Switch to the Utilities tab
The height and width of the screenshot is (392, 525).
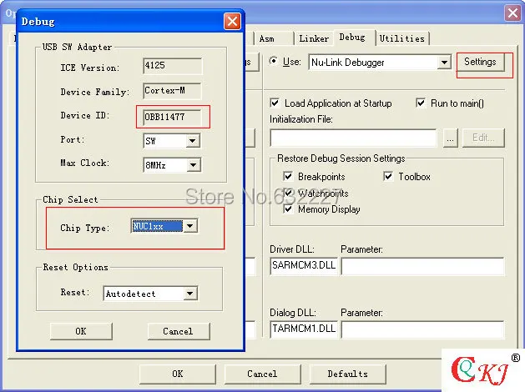(x=402, y=39)
